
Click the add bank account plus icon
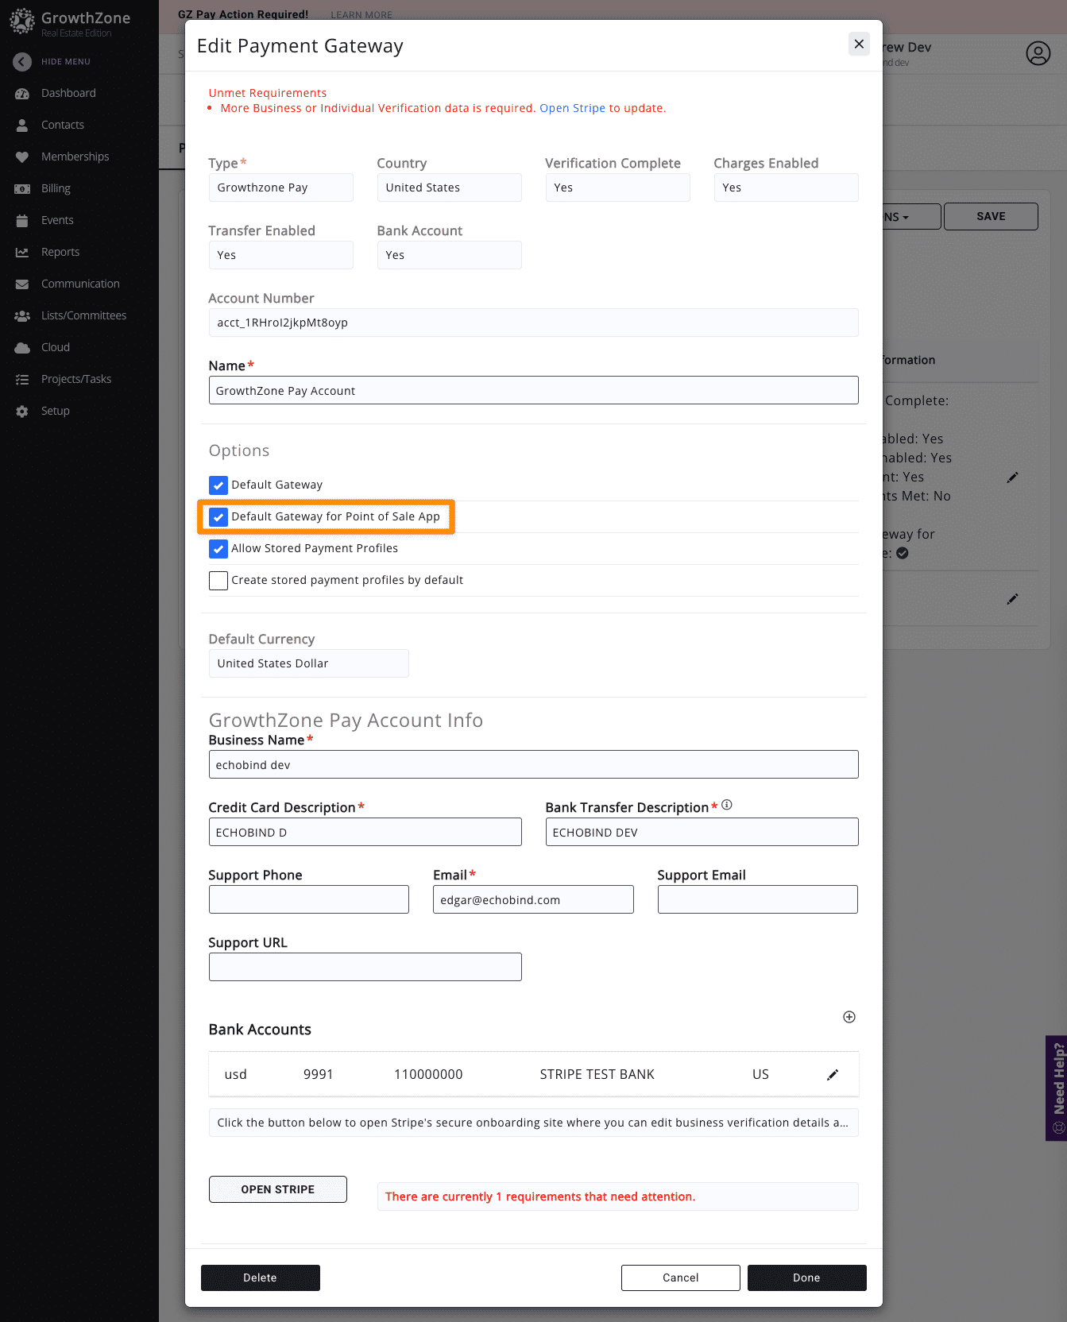coord(849,1017)
